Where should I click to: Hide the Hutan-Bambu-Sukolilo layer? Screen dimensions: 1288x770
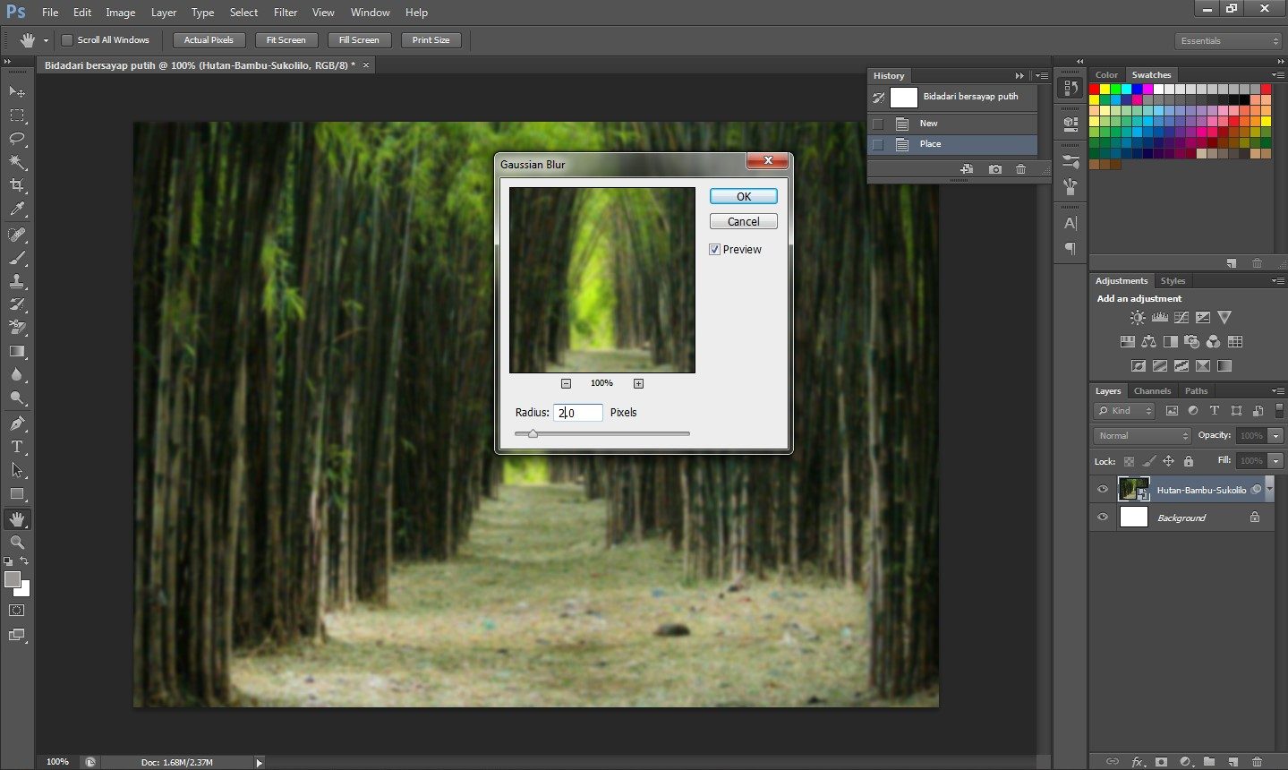click(1103, 490)
